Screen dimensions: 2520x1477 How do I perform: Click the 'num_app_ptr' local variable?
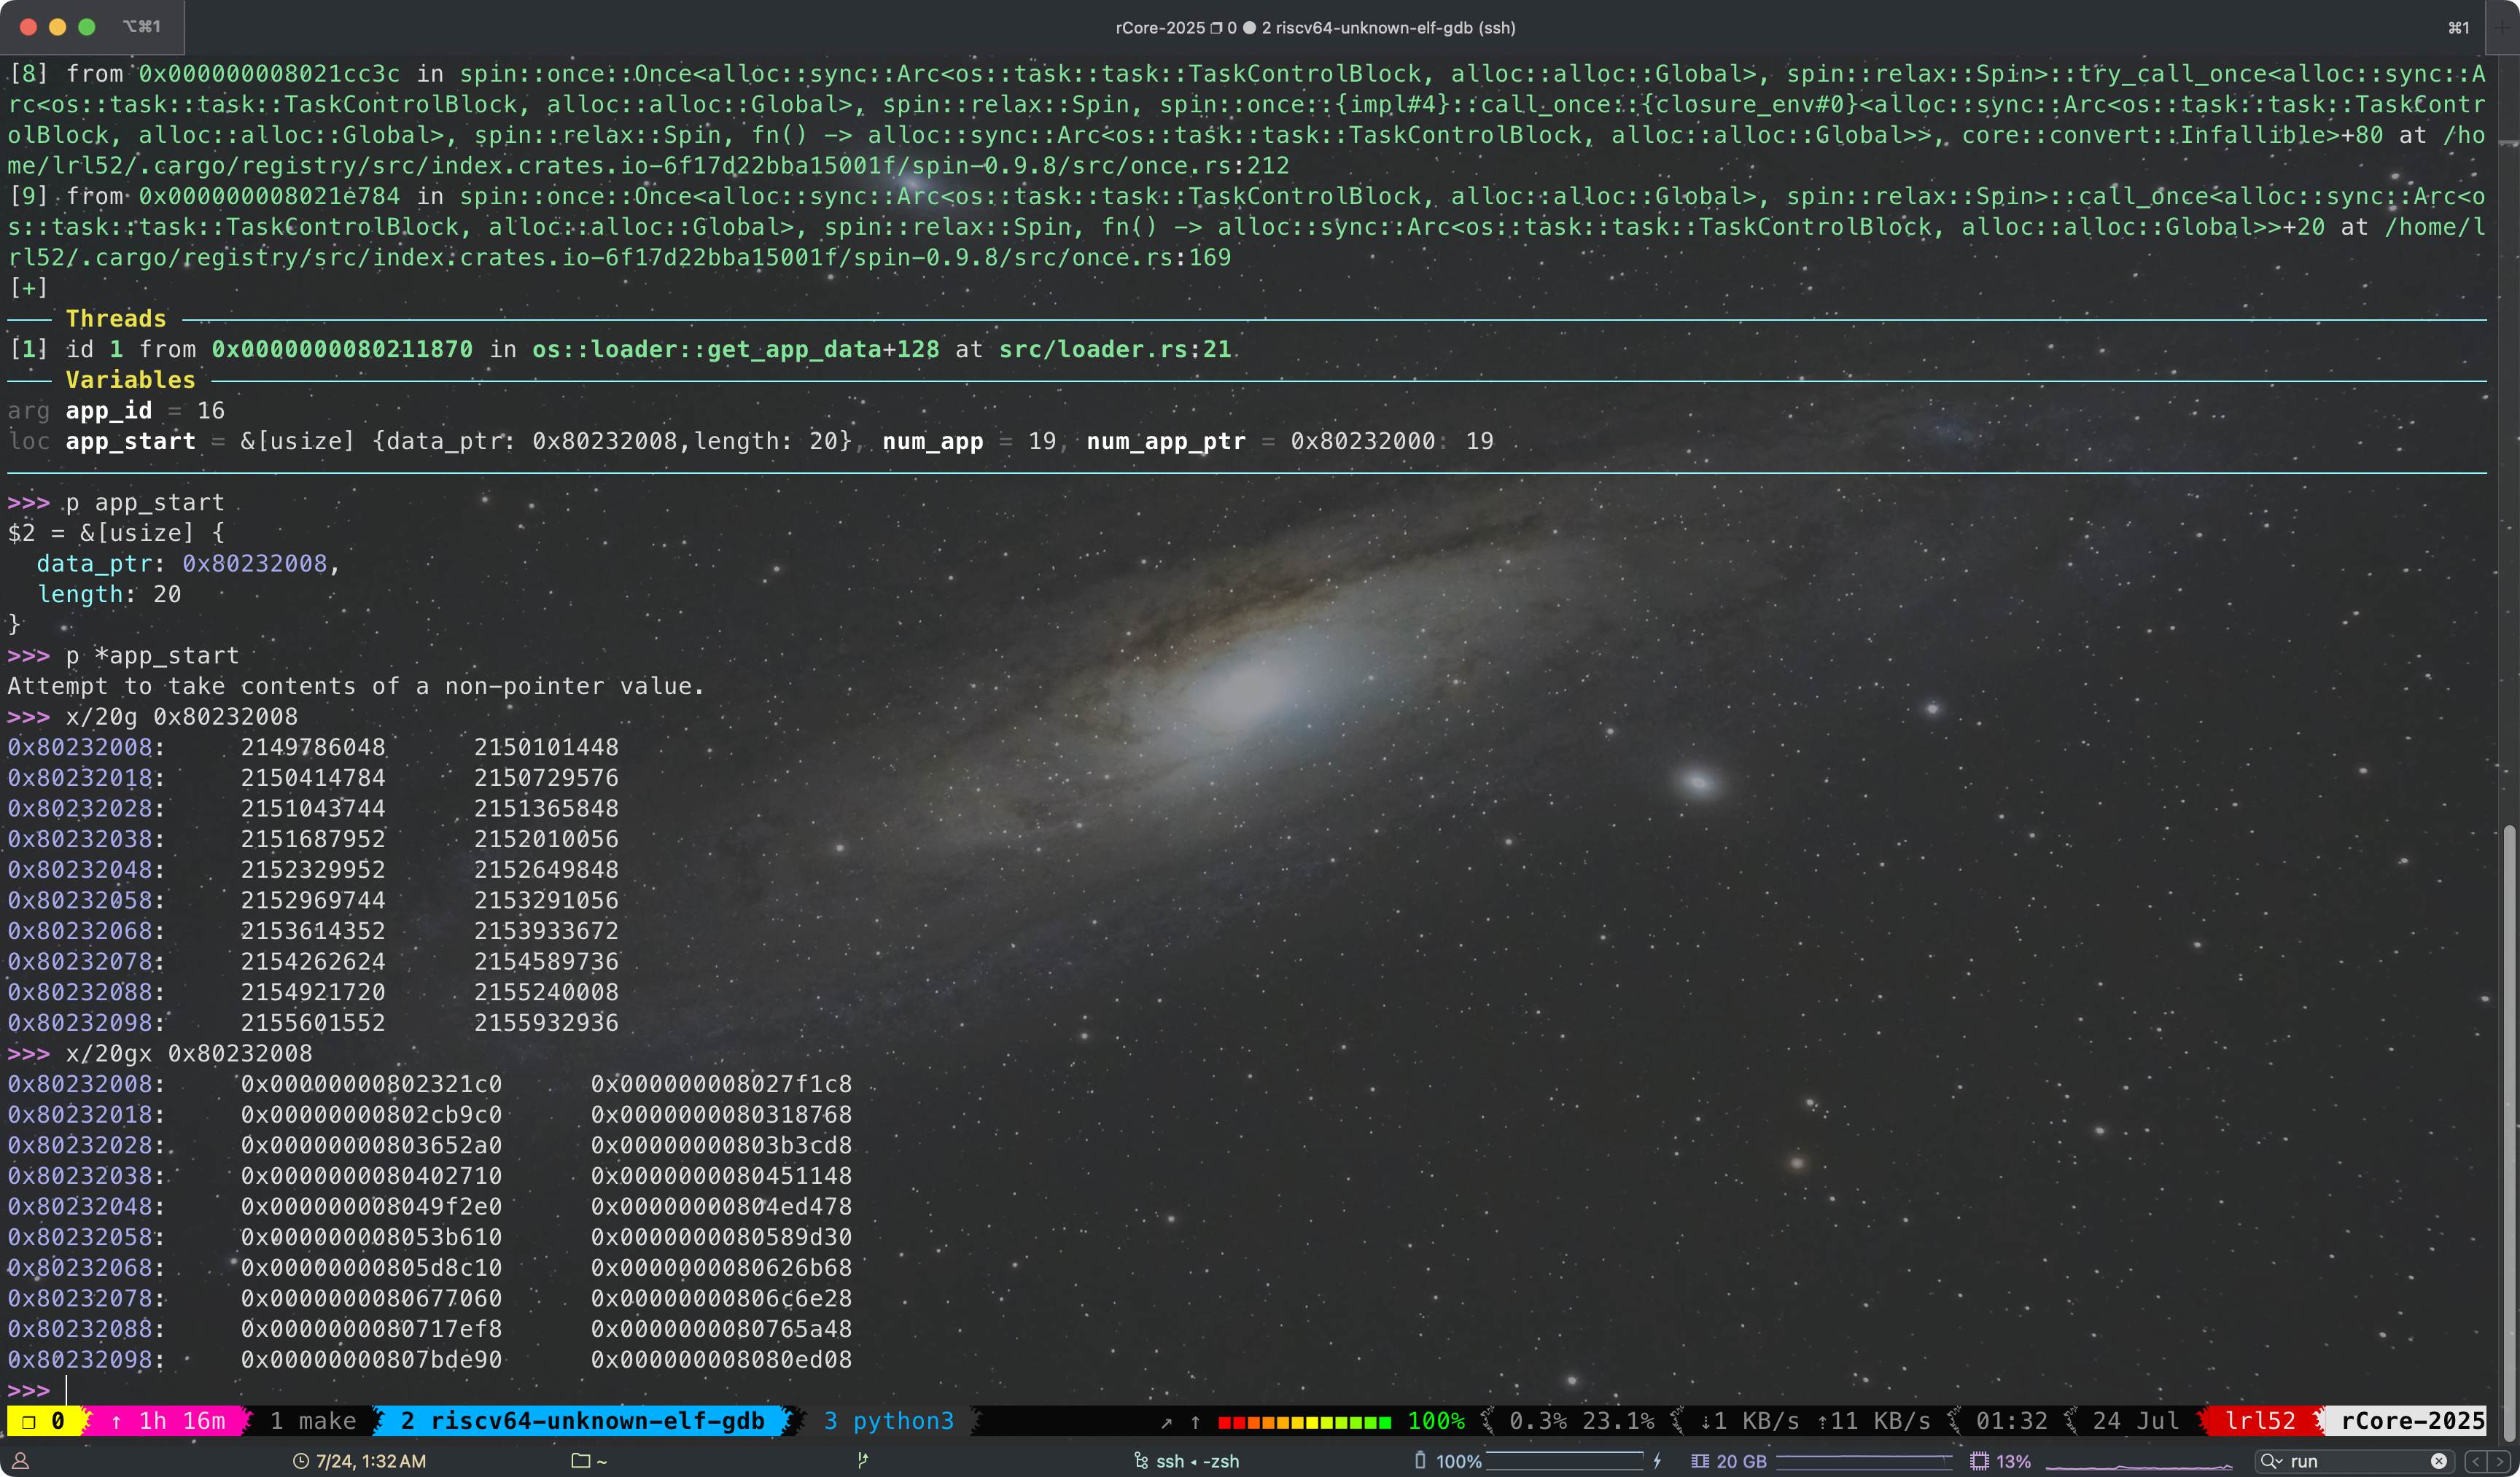click(x=1166, y=441)
